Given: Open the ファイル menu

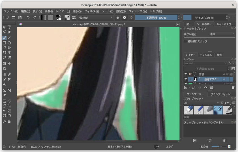Looking at the screenshot, I should coord(11,11).
